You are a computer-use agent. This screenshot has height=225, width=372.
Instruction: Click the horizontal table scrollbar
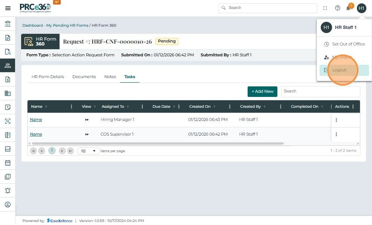pyautogui.click(x=158, y=143)
